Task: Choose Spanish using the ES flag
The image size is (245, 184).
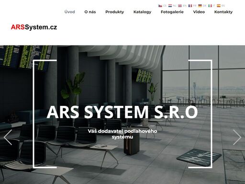Action: point(219,6)
